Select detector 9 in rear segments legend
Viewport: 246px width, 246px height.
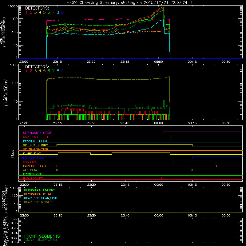pos(62,71)
